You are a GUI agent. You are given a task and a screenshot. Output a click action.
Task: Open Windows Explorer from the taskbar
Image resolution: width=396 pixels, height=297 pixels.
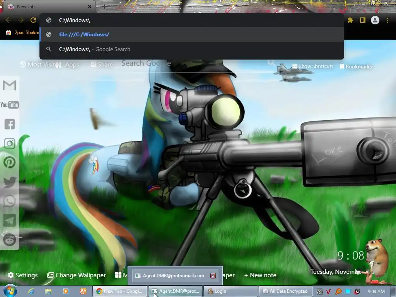click(x=48, y=291)
